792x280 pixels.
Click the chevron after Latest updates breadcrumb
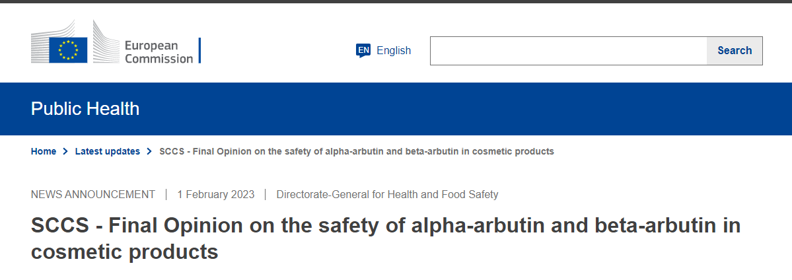pyautogui.click(x=150, y=152)
